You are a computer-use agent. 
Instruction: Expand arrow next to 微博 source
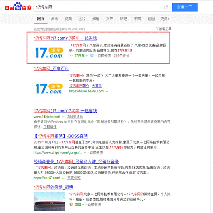click(83, 205)
